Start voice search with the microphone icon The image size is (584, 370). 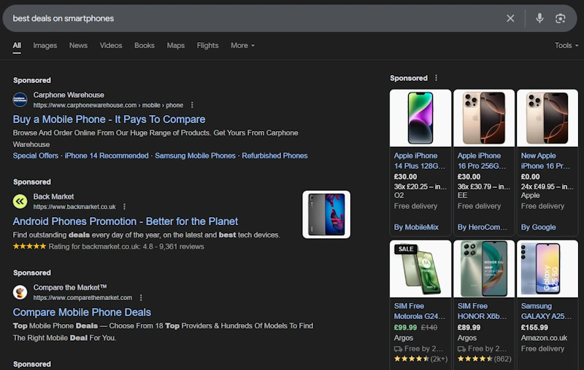(x=539, y=18)
